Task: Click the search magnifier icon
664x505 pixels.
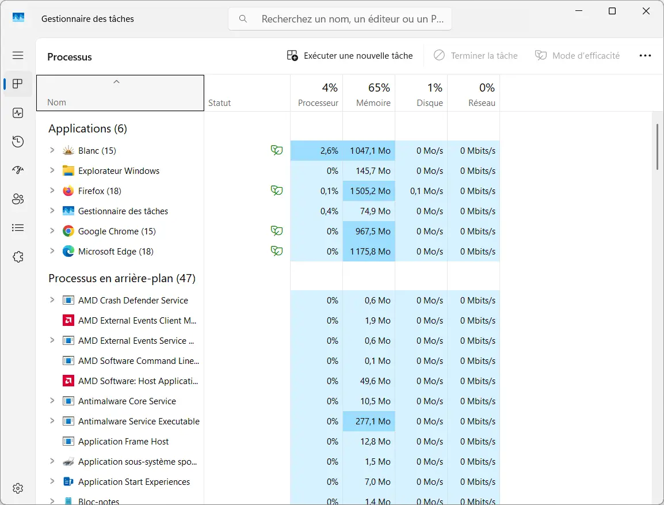Action: click(x=243, y=18)
